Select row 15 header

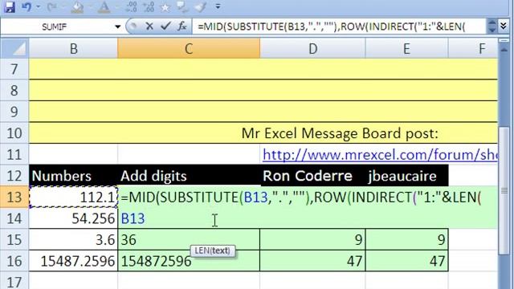(14, 239)
